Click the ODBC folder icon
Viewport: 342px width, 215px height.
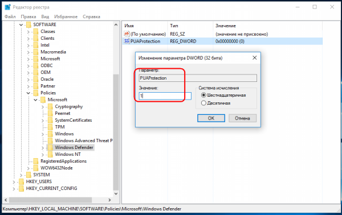coord(36,66)
